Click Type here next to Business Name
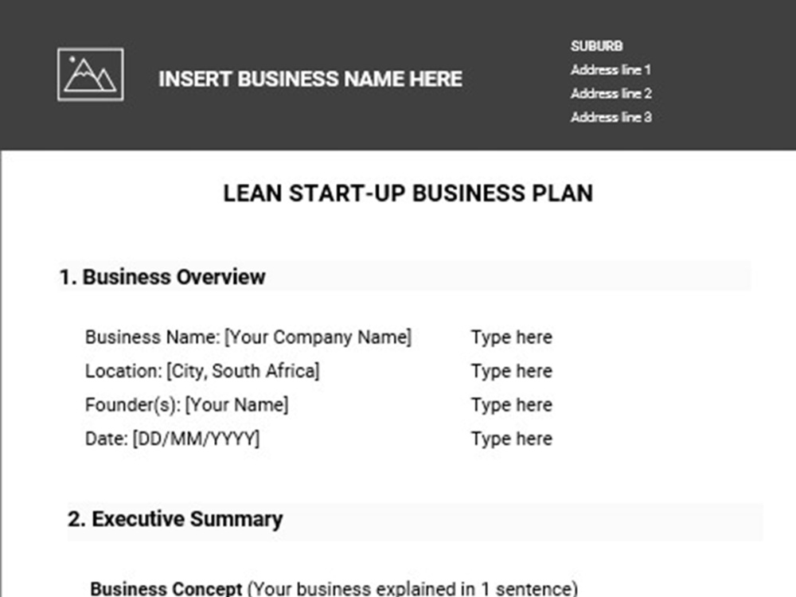This screenshot has height=597, width=796. click(x=512, y=337)
